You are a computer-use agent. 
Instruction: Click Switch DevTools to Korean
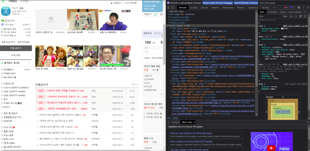246,3
